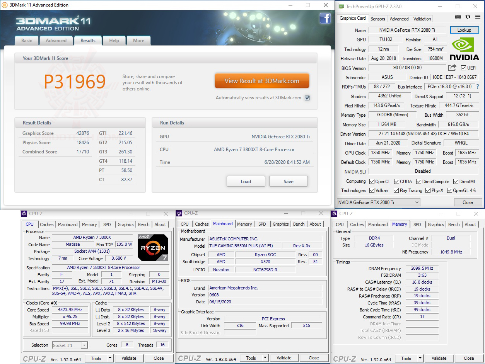Open the Advanced tab in GPU-Z
The height and width of the screenshot is (364, 485).
[399, 19]
